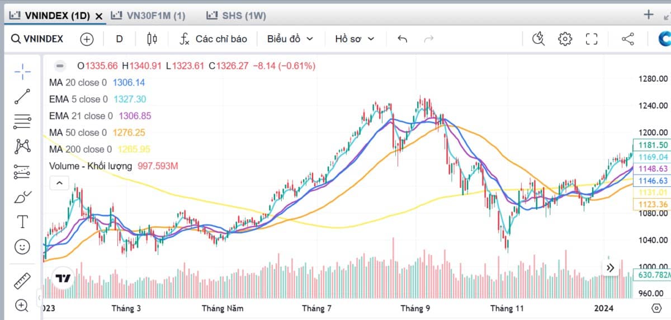Click the compare or add symbol plus icon
The height and width of the screenshot is (320, 671).
click(x=87, y=39)
